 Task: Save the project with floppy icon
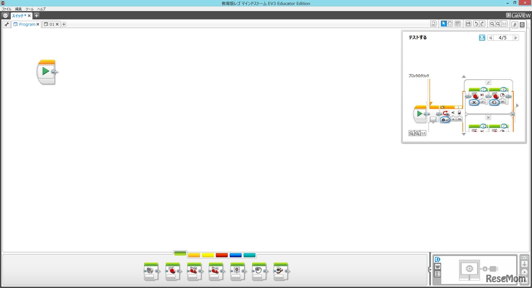coord(468,24)
